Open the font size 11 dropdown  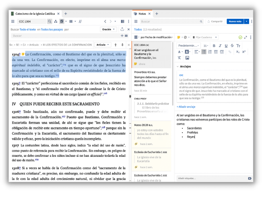point(206,46)
